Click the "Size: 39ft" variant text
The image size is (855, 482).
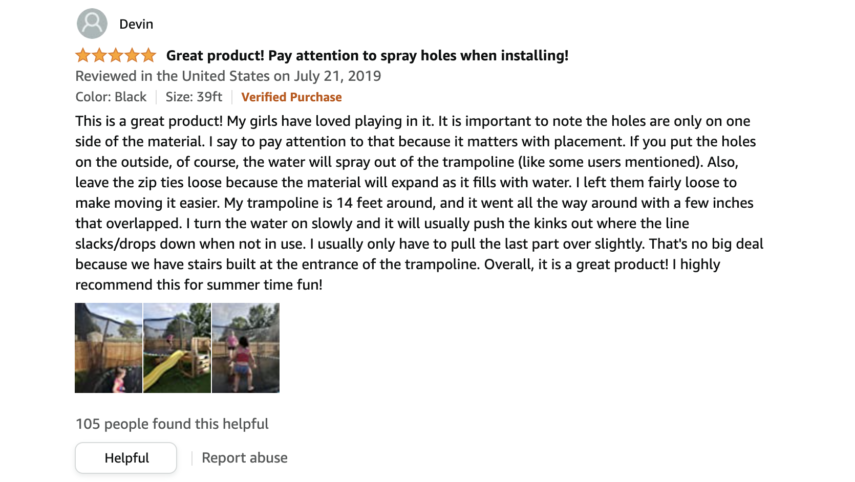194,97
